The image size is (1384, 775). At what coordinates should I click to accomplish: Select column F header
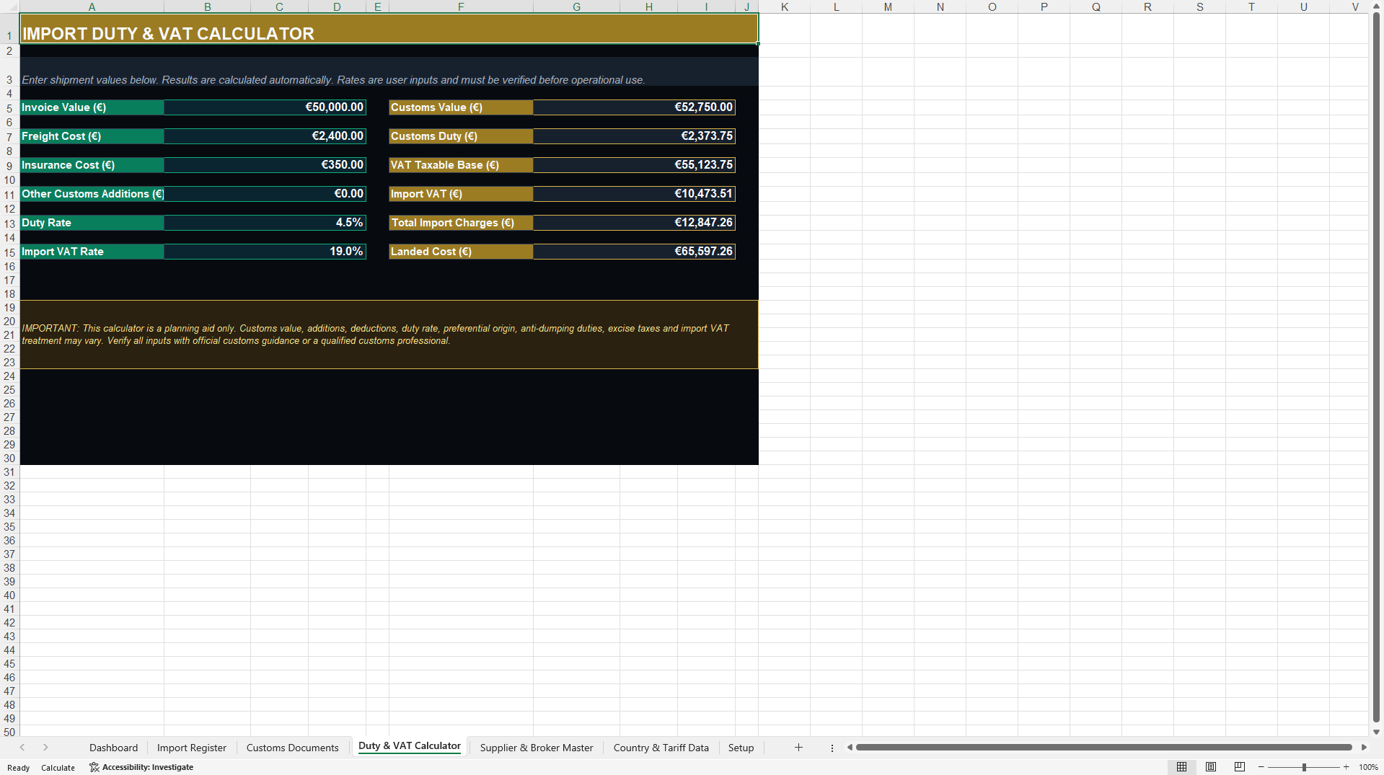[461, 6]
